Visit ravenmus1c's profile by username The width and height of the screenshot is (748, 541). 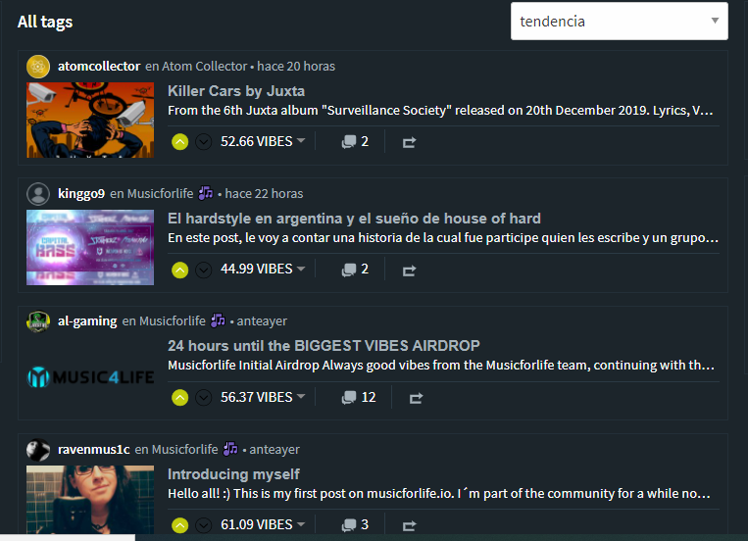[93, 450]
